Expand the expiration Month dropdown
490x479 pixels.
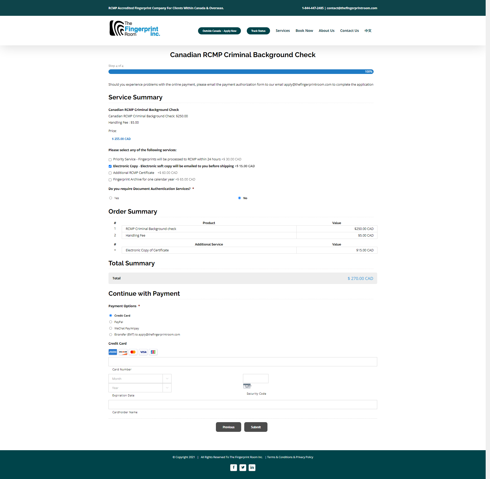click(140, 379)
